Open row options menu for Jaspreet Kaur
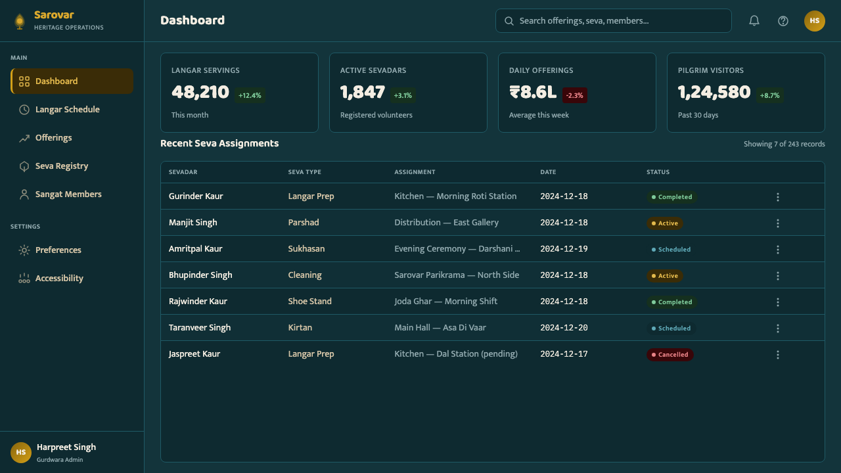 tap(778, 354)
